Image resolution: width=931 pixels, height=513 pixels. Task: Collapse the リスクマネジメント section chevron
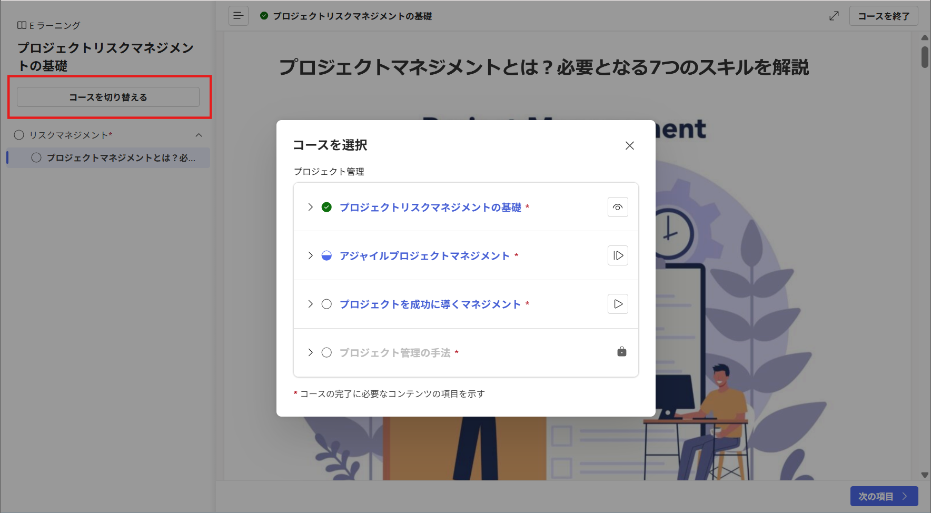pos(199,135)
